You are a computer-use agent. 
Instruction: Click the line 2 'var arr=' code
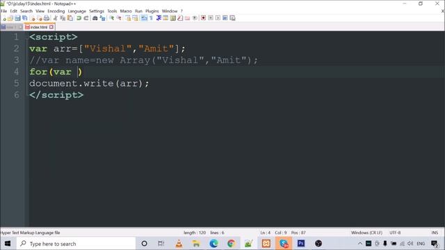[54, 49]
